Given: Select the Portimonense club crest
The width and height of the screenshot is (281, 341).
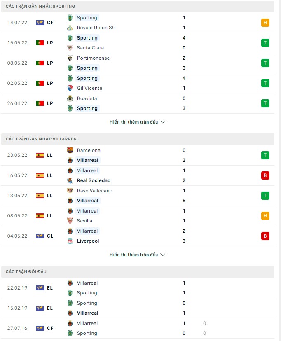Looking at the screenshot, I should (71, 58).
